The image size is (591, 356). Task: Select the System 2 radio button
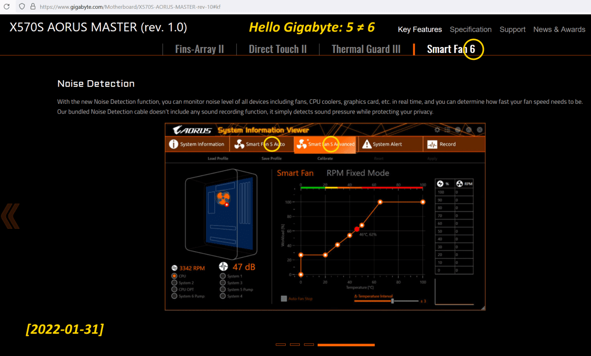pos(174,283)
